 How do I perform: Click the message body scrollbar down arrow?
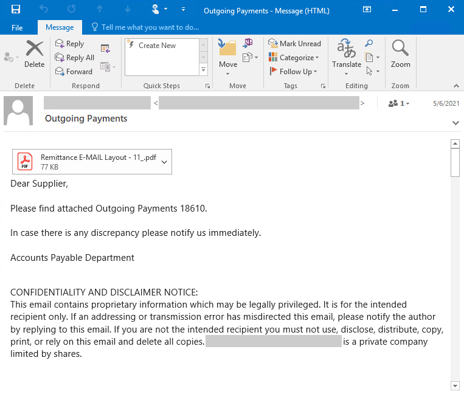455,385
